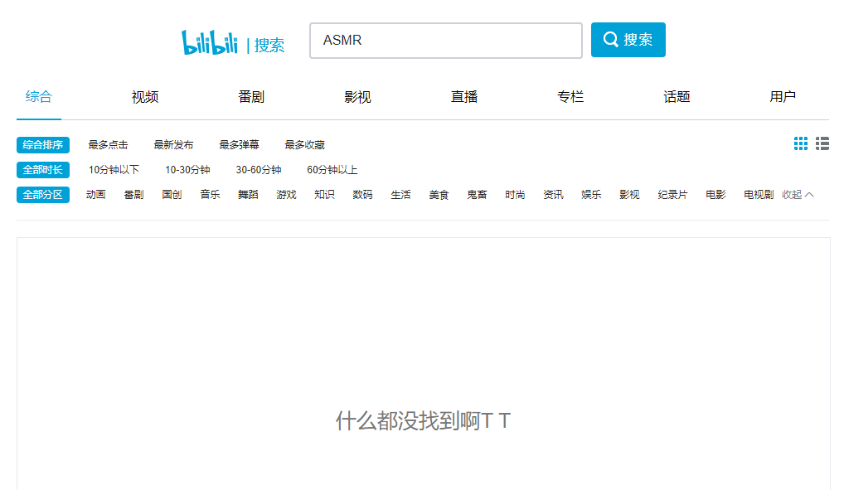Viewport: 844px width, 490px height.
Task: Select the 音乐 category filter
Action: pos(210,195)
